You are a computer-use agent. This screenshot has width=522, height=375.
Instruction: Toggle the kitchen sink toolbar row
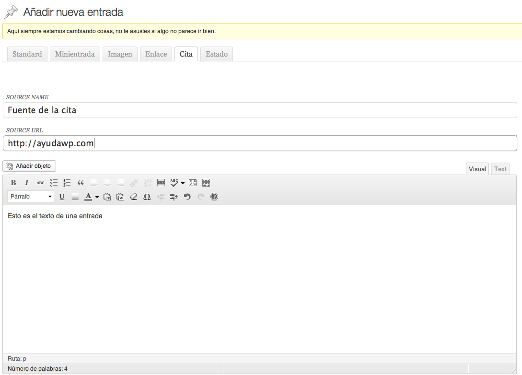206,183
